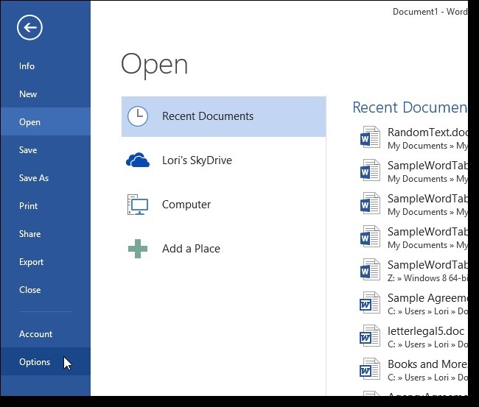Screen dimensions: 479x407
Task: Click the green plus Add a Place icon
Action: [x=138, y=249]
